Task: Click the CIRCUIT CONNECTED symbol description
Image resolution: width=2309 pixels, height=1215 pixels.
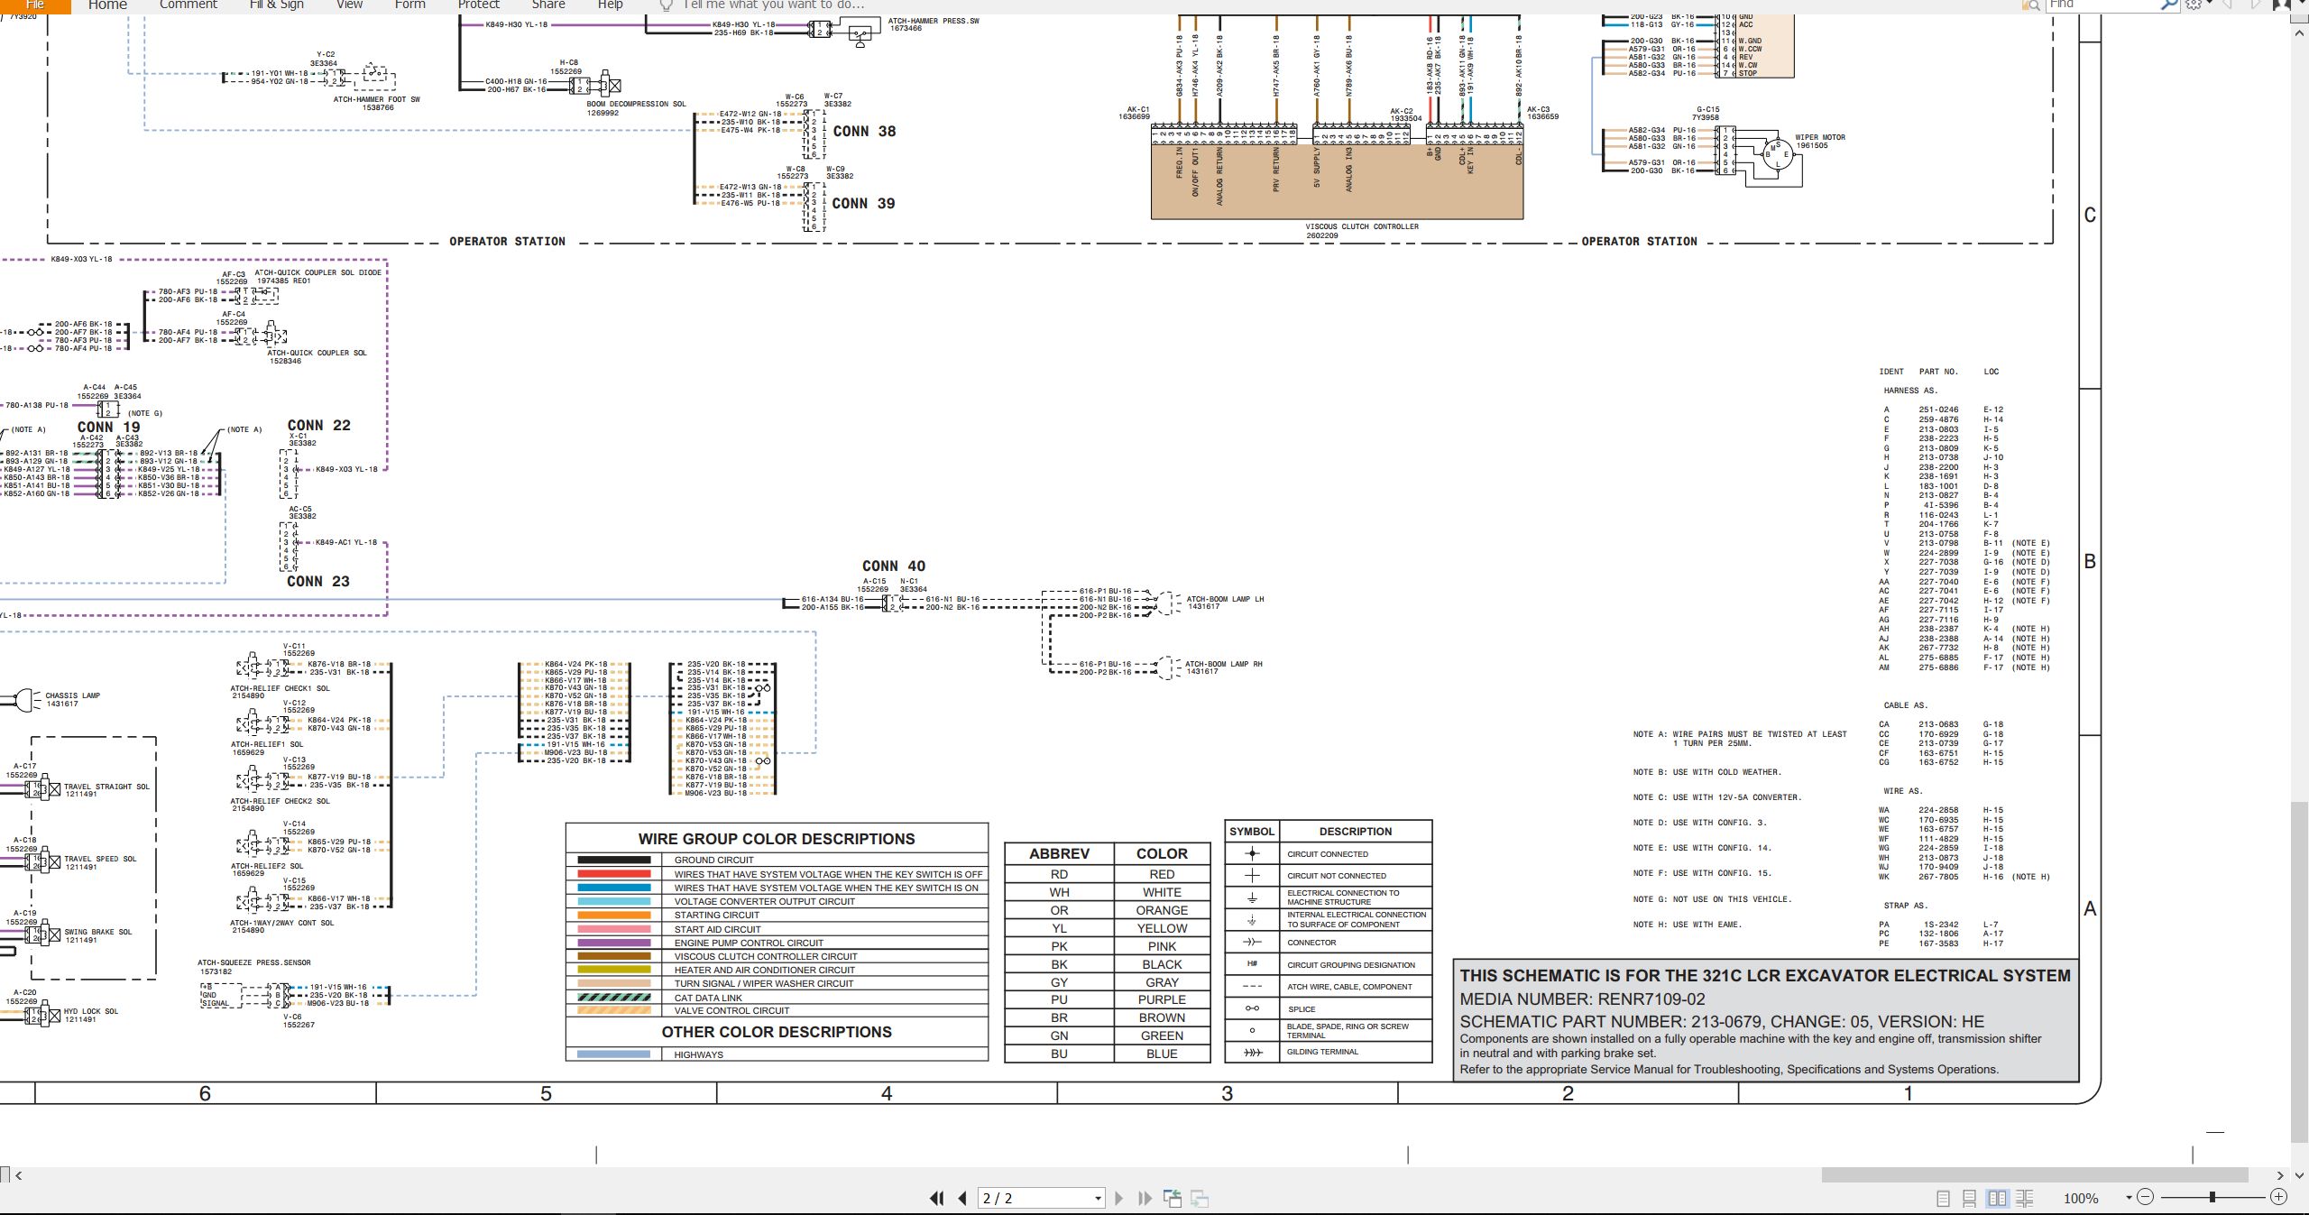Action: coord(1328,853)
